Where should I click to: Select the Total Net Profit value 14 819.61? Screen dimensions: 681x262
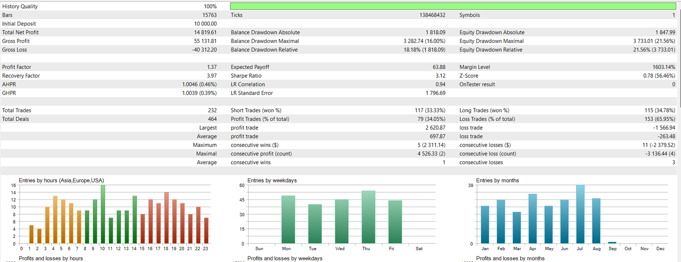pyautogui.click(x=206, y=32)
